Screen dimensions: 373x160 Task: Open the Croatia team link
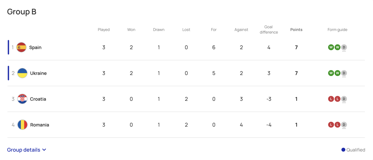pos(38,99)
